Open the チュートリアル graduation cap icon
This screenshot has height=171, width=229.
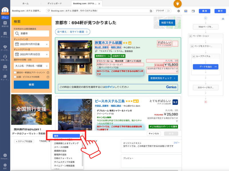pos(5,77)
